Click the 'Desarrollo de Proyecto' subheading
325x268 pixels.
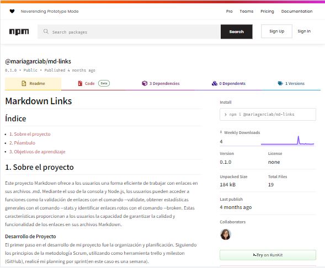click(30, 237)
